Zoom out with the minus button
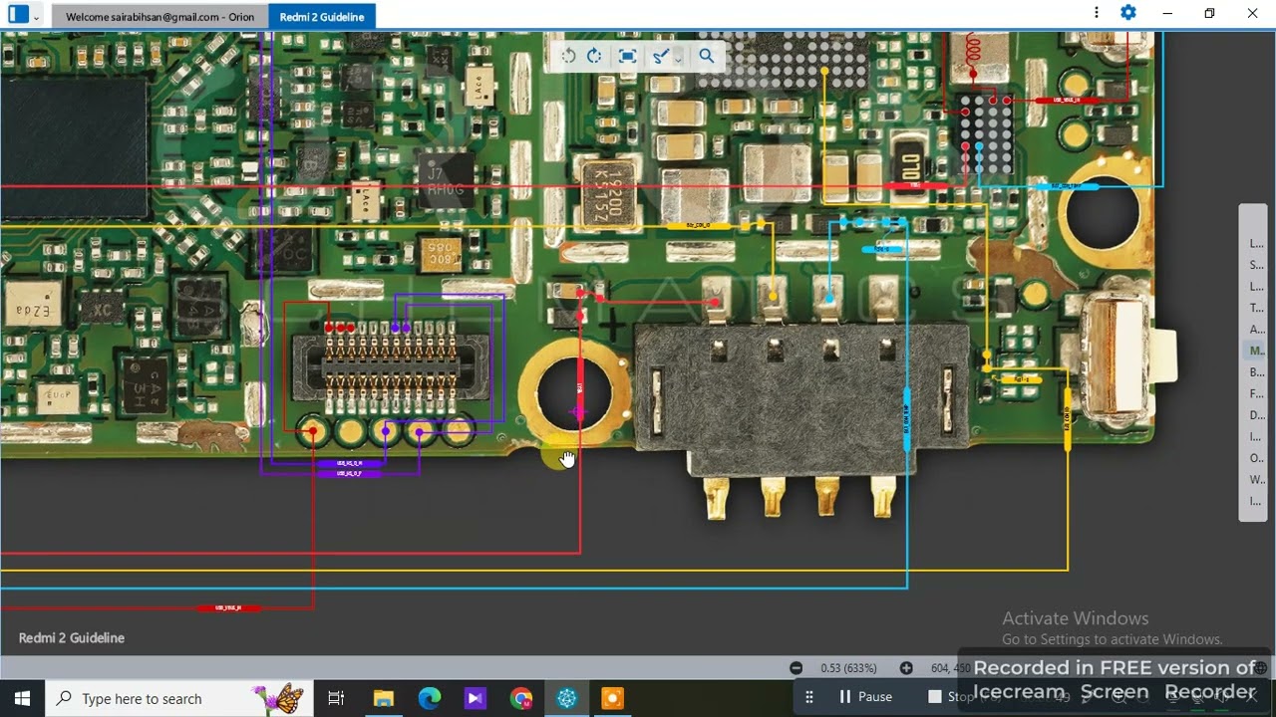 (x=796, y=668)
